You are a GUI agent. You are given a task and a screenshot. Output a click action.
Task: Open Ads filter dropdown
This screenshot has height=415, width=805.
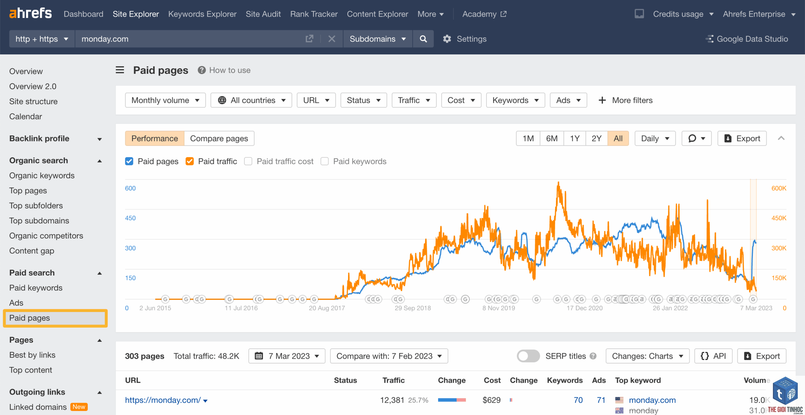568,100
